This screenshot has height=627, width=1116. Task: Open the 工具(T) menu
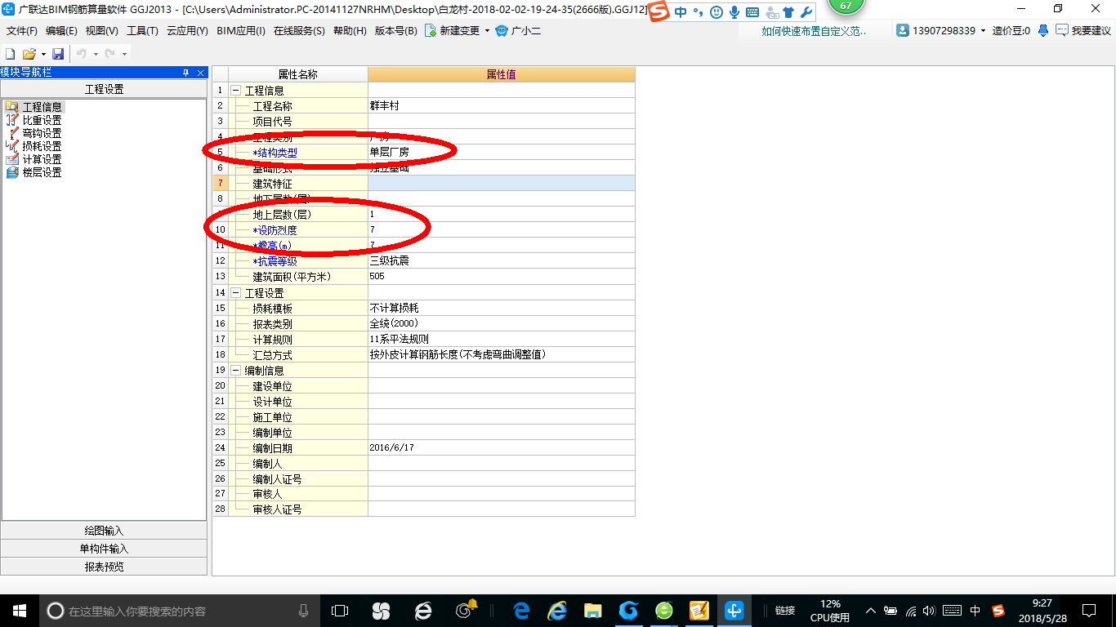tap(142, 31)
